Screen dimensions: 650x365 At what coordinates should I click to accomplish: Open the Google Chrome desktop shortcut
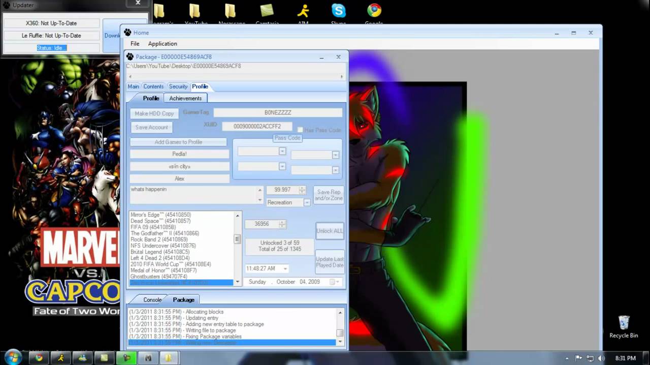374,14
